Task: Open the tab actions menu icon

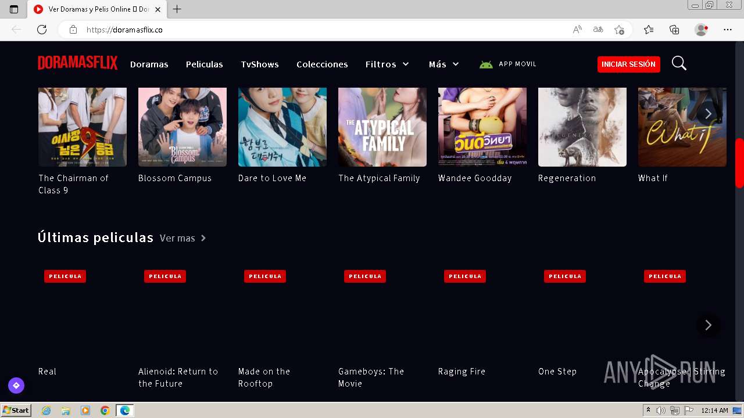Action: (14, 9)
